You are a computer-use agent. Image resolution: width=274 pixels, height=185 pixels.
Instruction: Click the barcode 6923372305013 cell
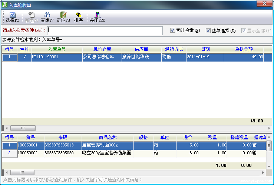click(63, 146)
